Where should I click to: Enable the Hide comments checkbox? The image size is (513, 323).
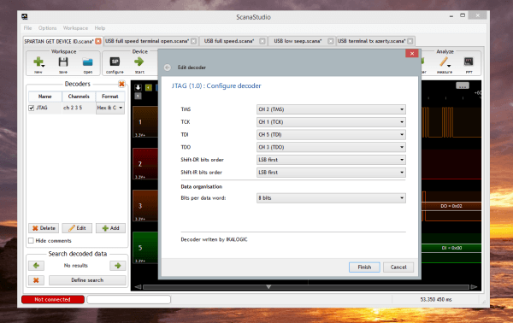pos(31,241)
